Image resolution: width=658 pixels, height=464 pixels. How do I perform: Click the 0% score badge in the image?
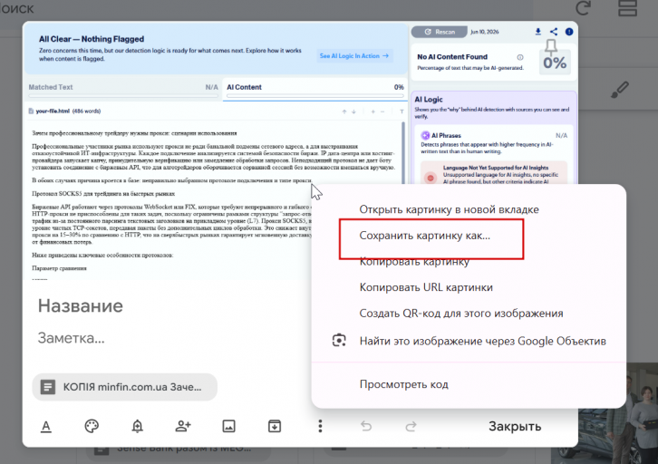click(x=555, y=63)
